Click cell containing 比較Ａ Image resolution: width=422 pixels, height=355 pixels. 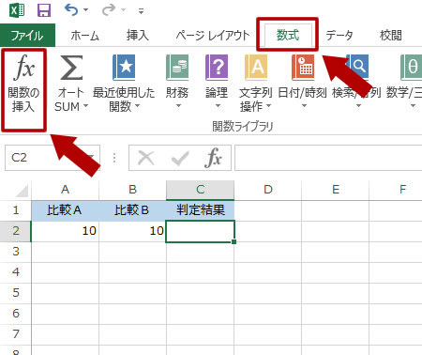coord(65,210)
